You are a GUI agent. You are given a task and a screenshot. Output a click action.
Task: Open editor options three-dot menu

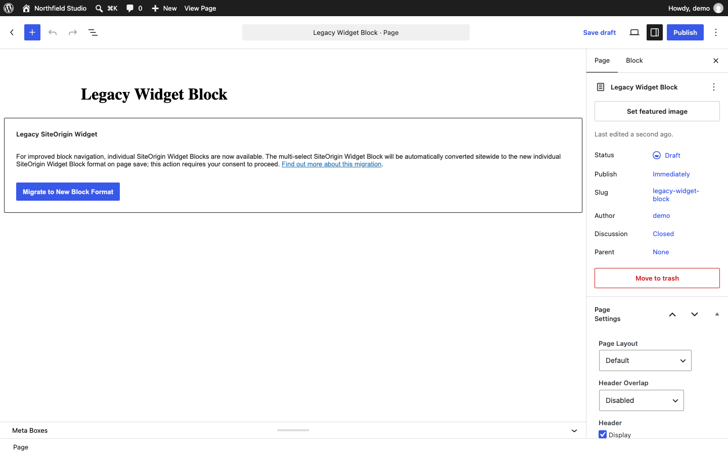[716, 32]
